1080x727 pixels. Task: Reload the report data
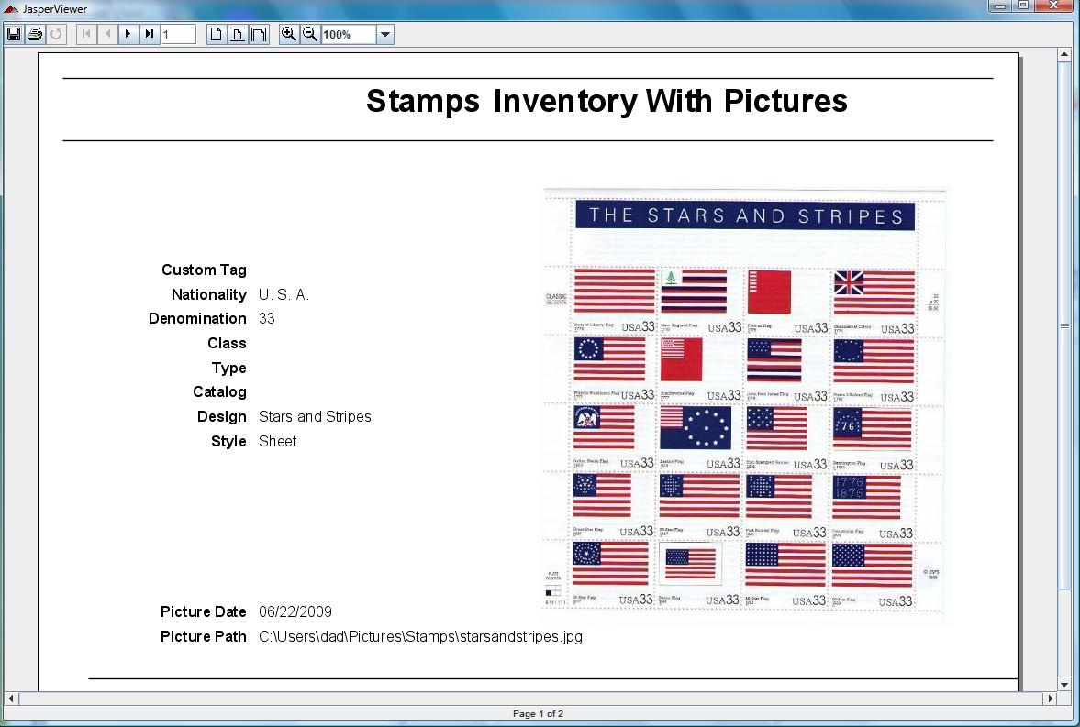click(55, 34)
